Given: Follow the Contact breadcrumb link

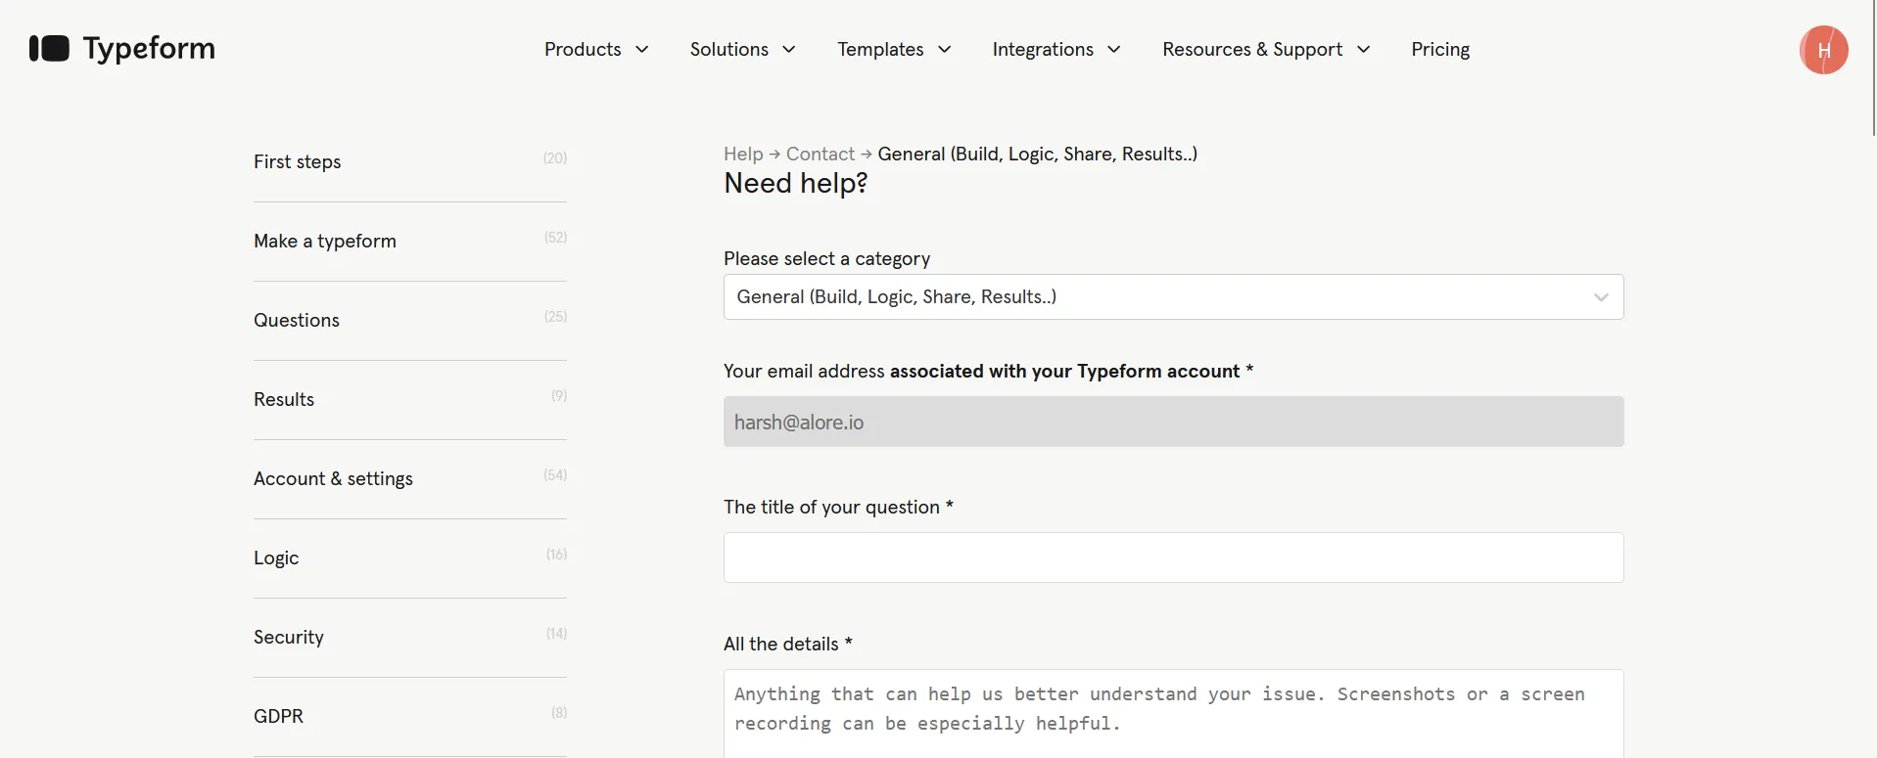Looking at the screenshot, I should [x=821, y=154].
